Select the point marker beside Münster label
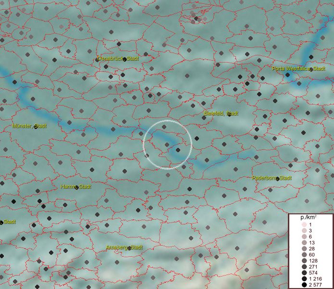Screen dimensions: 334x289 (x=36, y=127)
